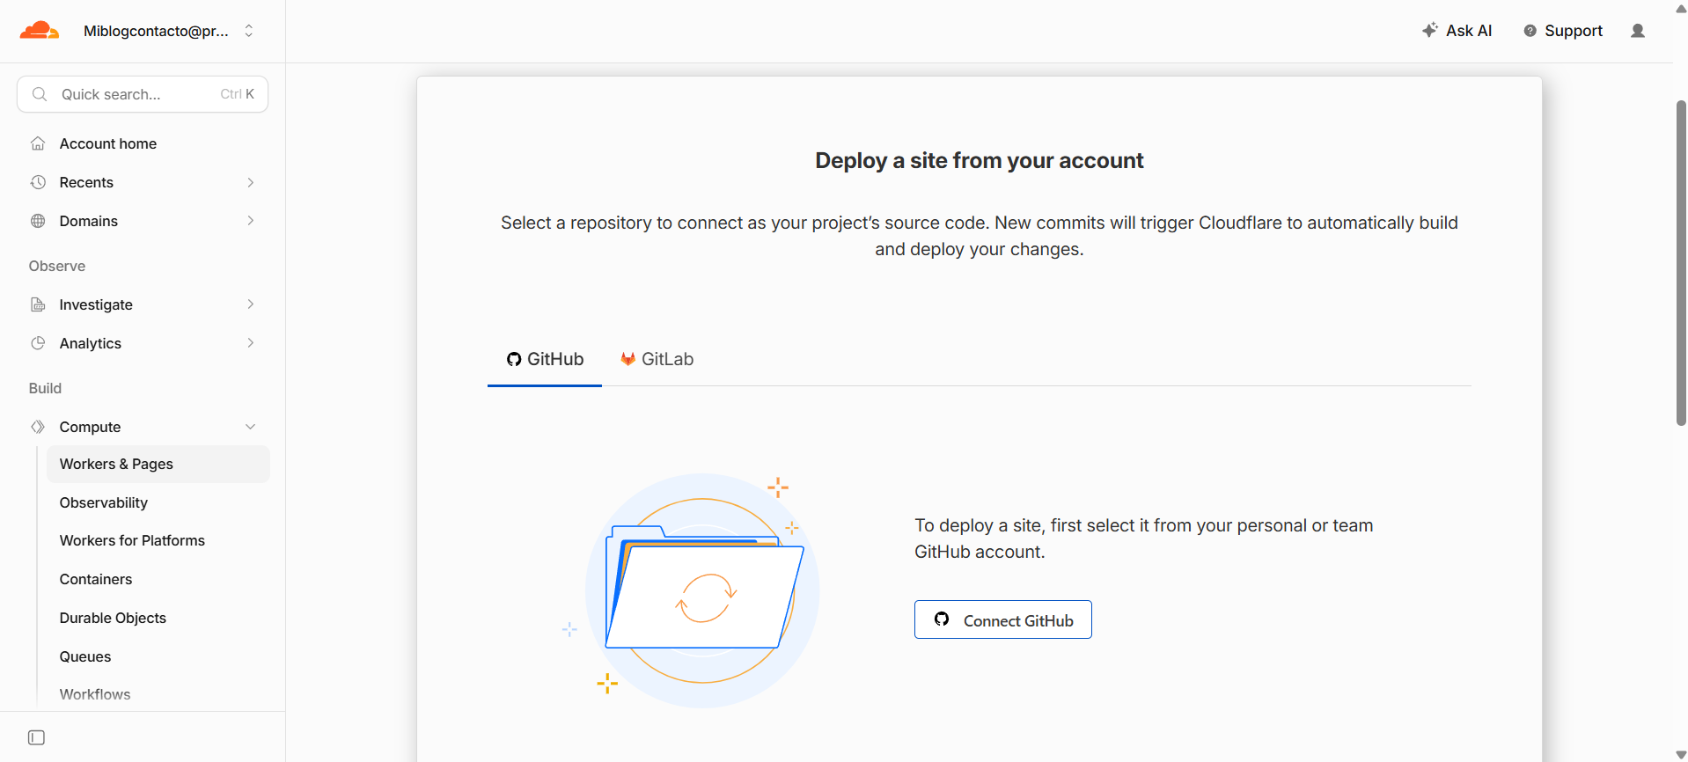Image resolution: width=1688 pixels, height=762 pixels.
Task: Expand the Analytics chevron
Action: pyautogui.click(x=251, y=343)
